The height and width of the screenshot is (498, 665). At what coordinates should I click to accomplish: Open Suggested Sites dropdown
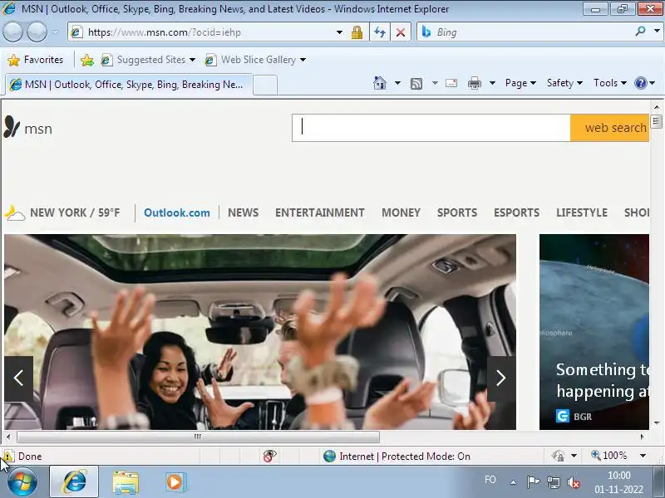pos(148,60)
